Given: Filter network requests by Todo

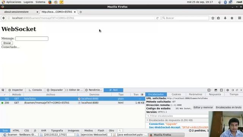Looking at the screenshot, I should pos(5,131).
